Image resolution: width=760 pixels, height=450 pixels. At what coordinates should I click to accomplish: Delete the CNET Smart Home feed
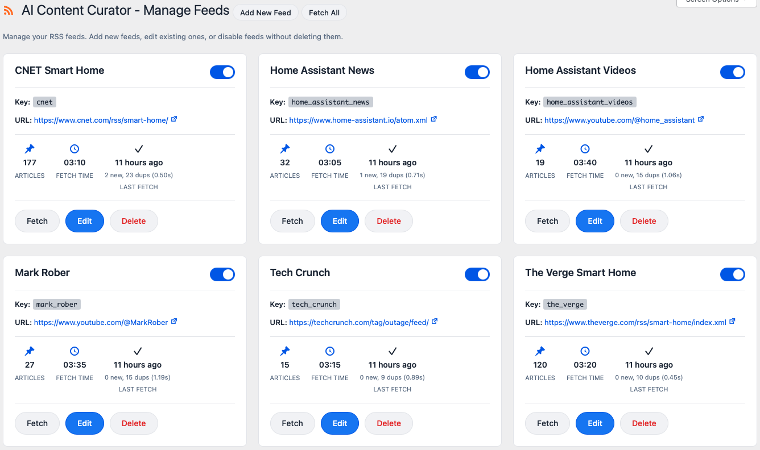134,221
